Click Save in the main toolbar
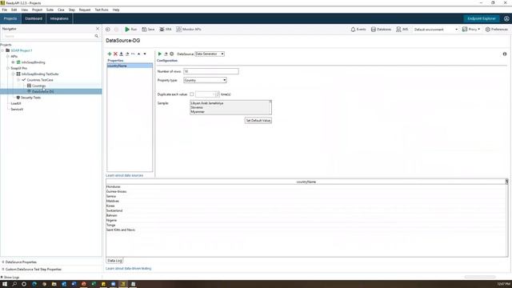Image resolution: width=512 pixels, height=288 pixels. pyautogui.click(x=148, y=30)
